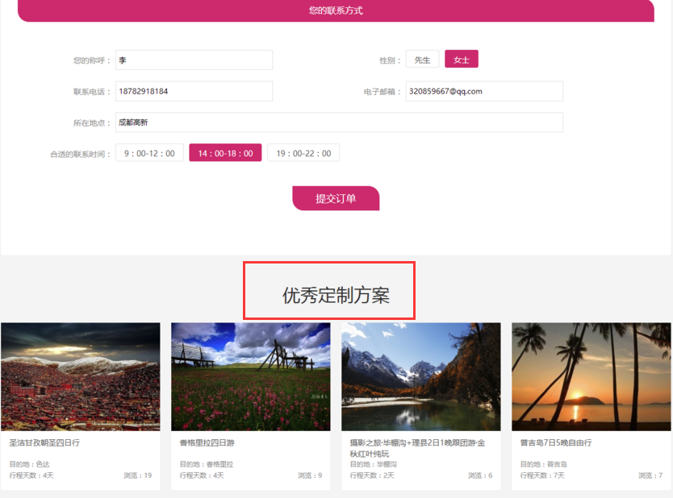Screen dimensions: 673x498
Task: Select the 14:00-18:00 contact time slot
Action: pyautogui.click(x=225, y=153)
